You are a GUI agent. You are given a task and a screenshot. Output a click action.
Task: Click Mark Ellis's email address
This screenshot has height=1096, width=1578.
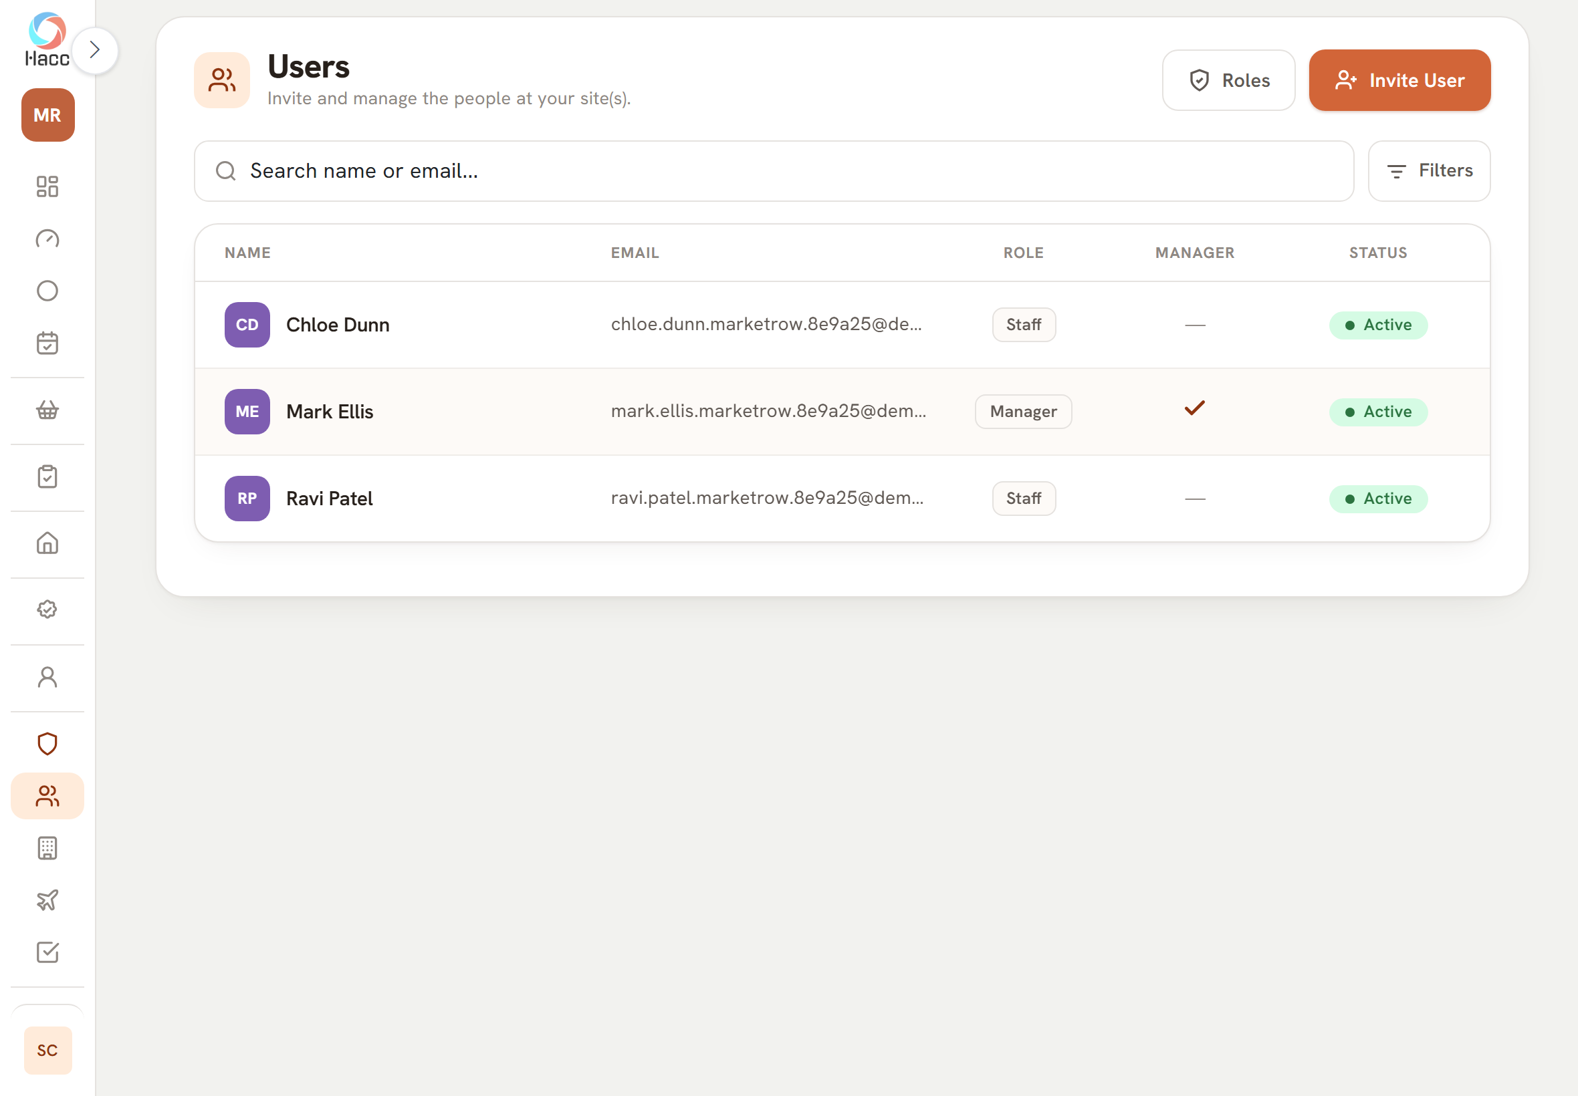(769, 412)
